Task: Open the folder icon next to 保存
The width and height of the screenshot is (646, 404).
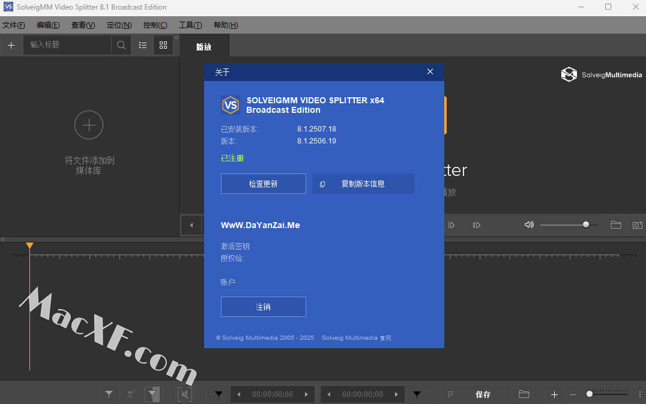Action: [x=524, y=394]
